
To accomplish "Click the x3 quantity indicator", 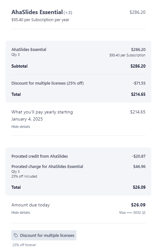I will (68, 13).
